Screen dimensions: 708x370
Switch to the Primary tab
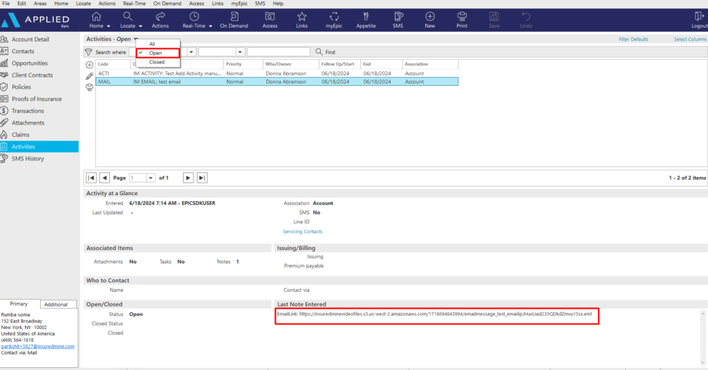(19, 304)
